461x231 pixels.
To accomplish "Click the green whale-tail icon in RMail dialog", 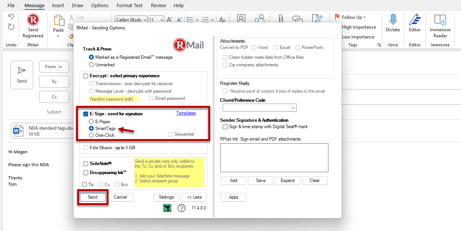I will pyautogui.click(x=167, y=208).
